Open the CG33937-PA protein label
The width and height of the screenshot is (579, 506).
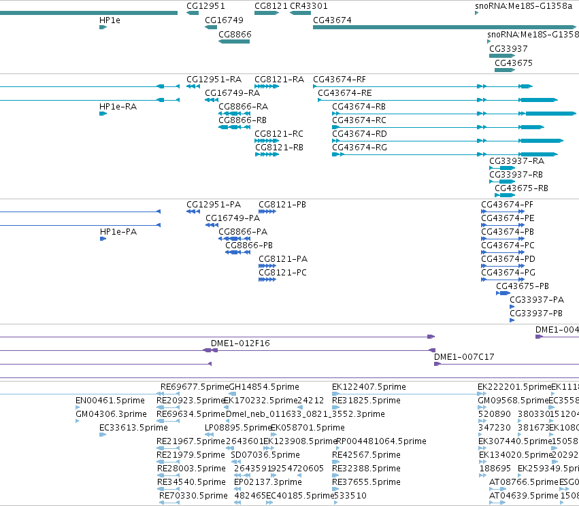point(537,300)
